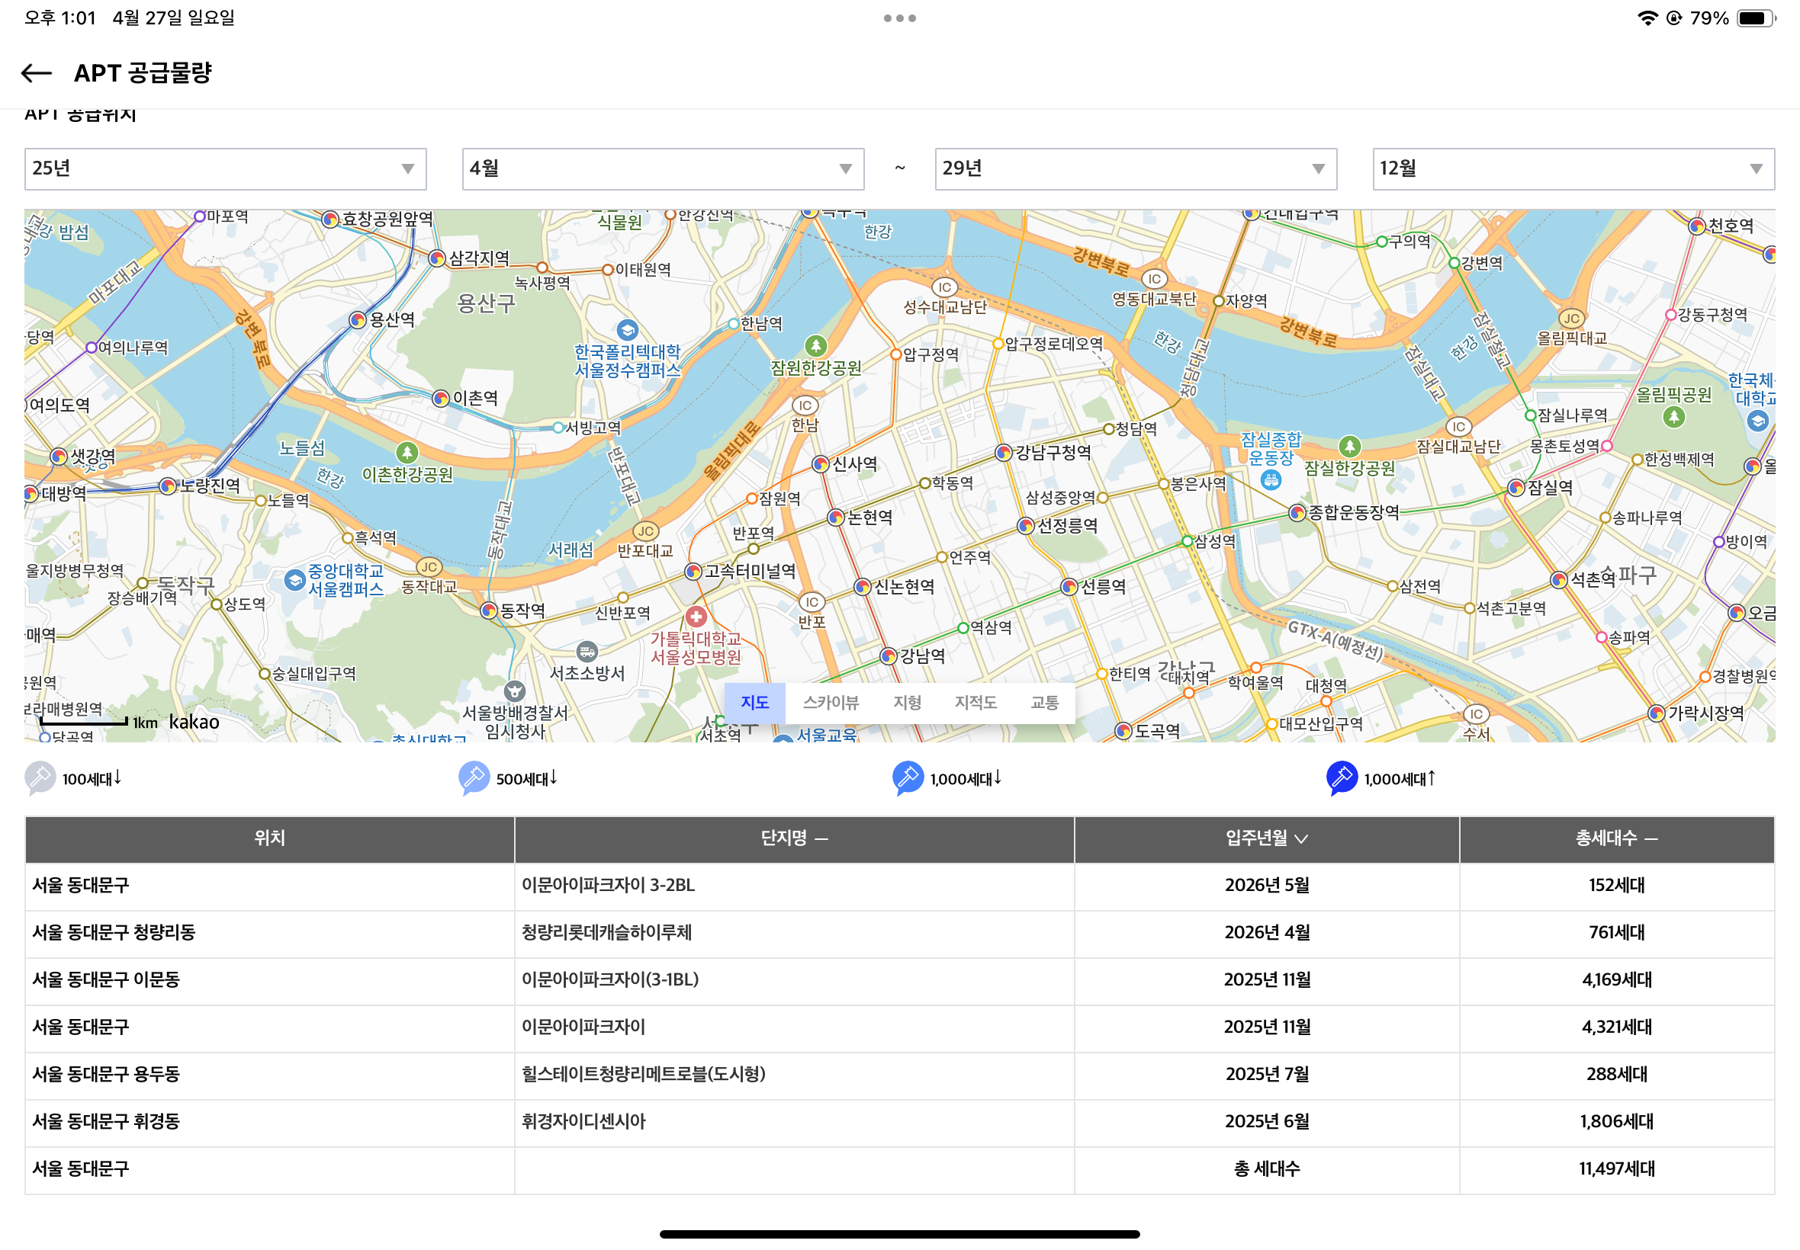
Task: Tap the 서초소방서 fire station icon
Action: point(587,651)
